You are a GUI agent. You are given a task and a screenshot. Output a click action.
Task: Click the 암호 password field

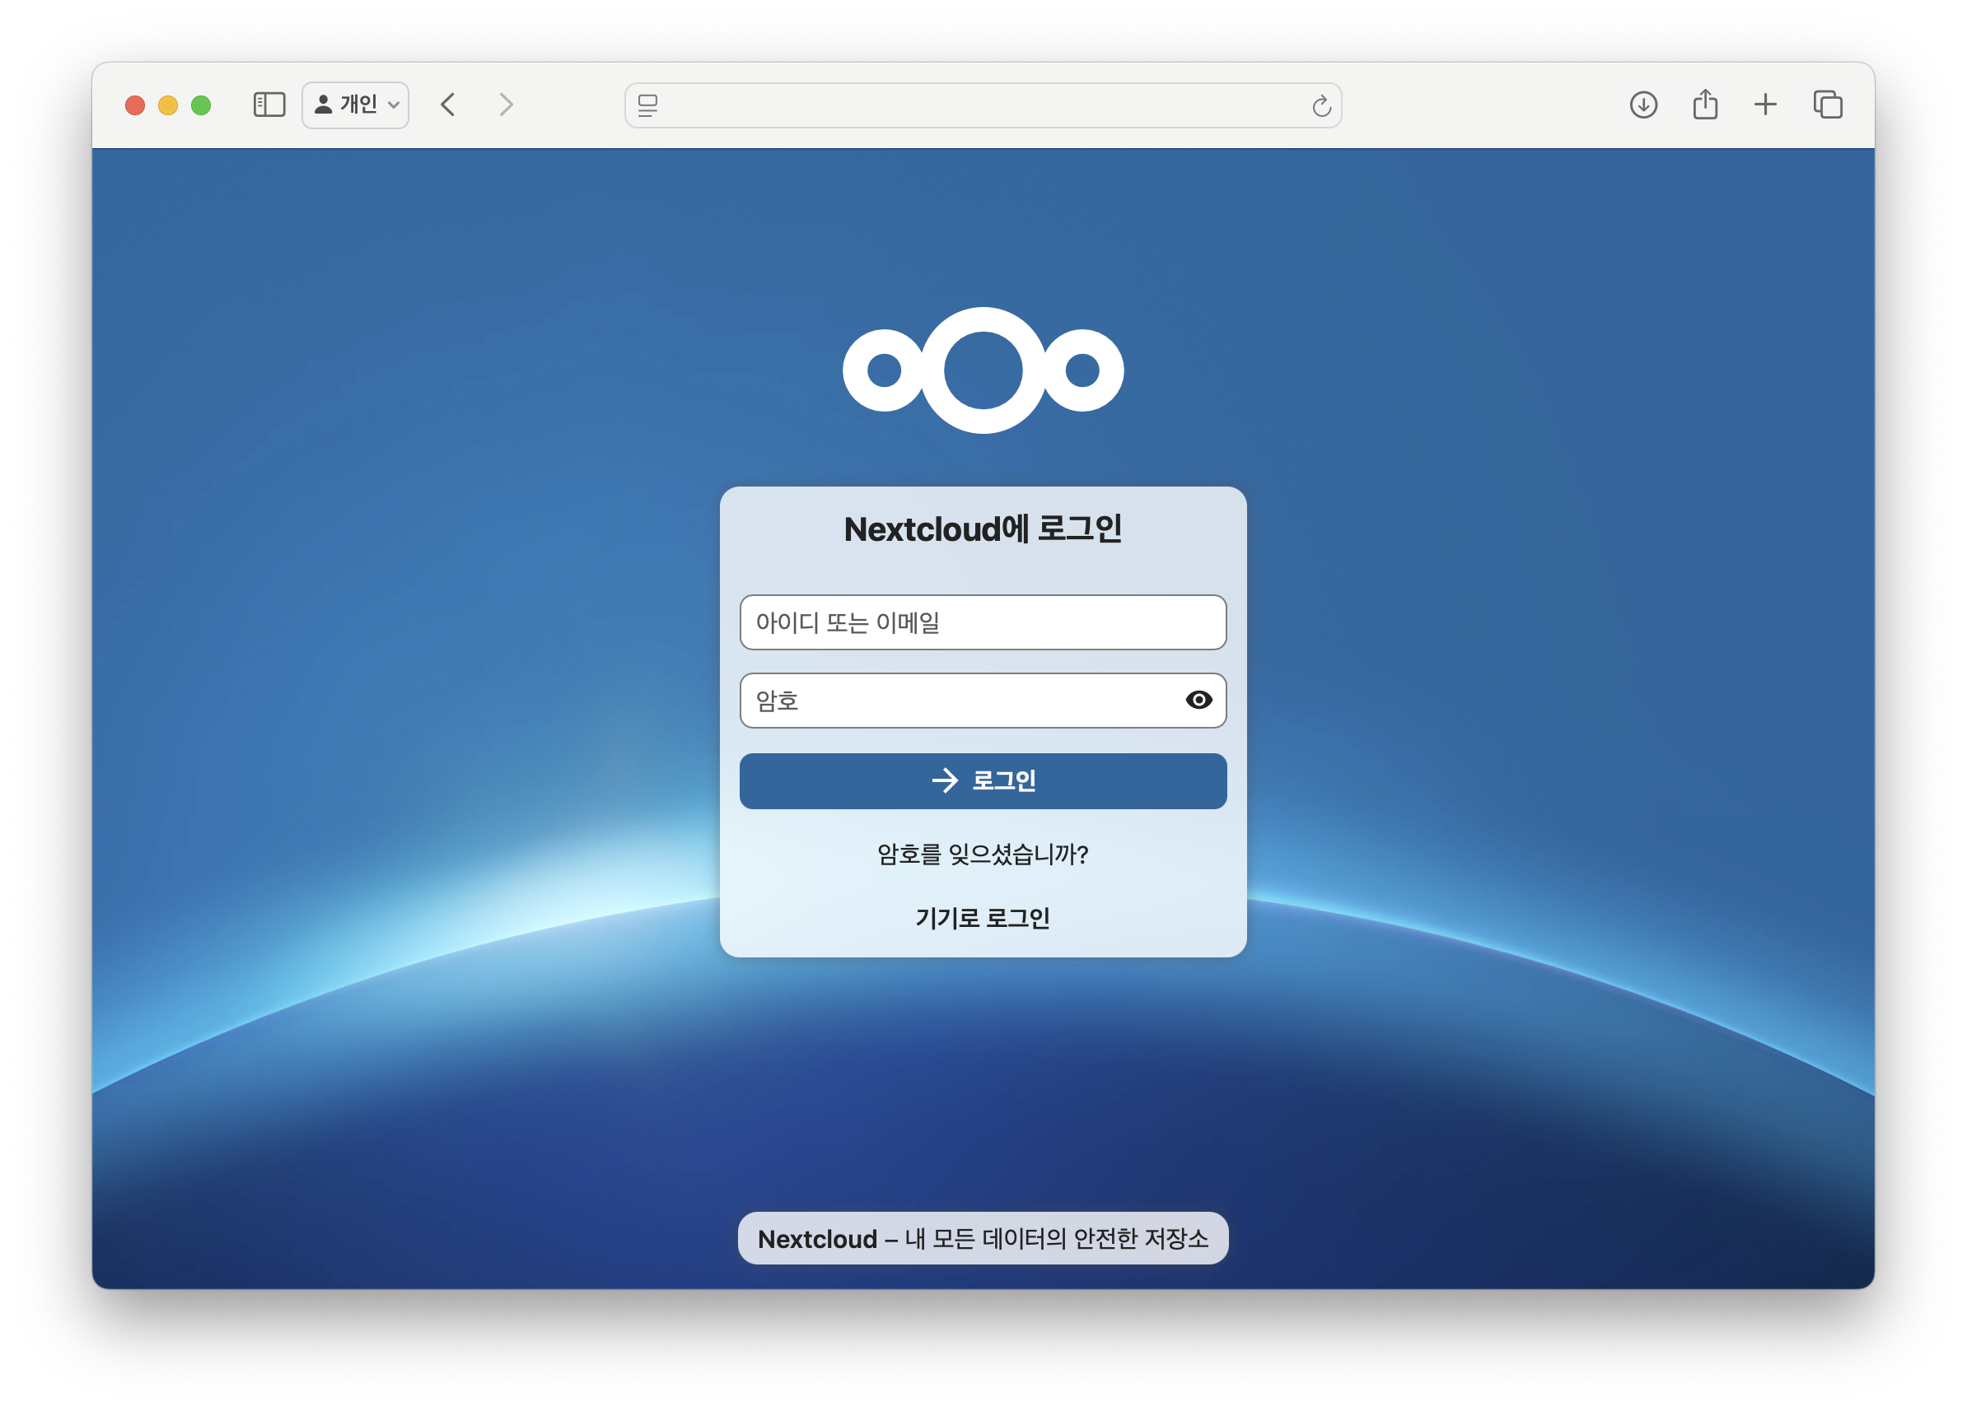point(954,701)
